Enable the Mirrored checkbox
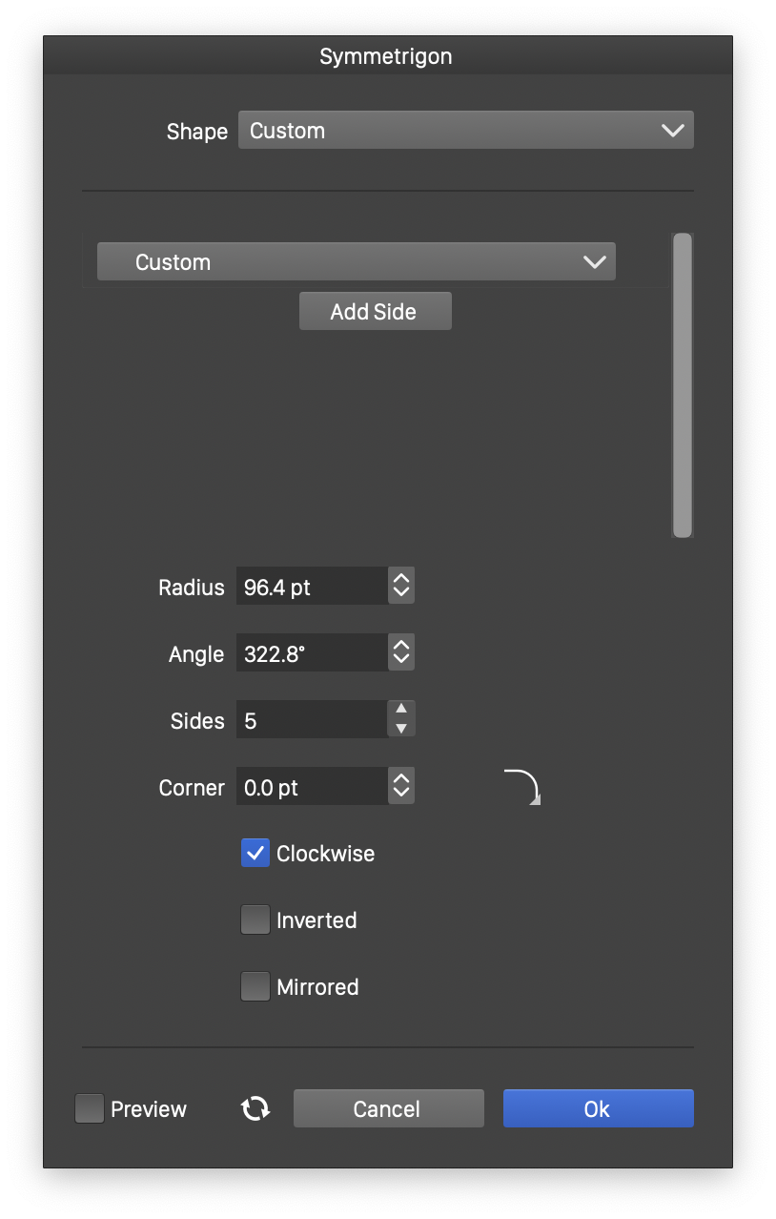 tap(255, 986)
